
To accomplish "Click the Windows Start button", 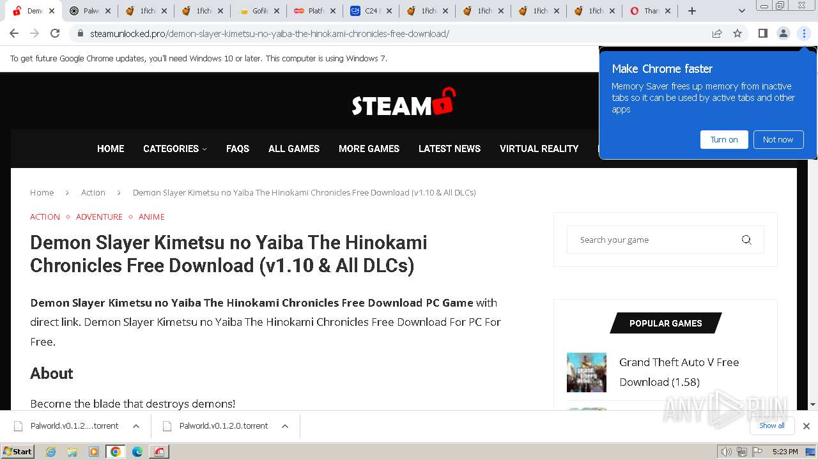I will [x=17, y=452].
